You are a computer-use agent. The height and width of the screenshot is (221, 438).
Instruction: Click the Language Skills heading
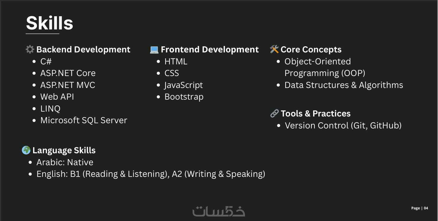point(64,151)
